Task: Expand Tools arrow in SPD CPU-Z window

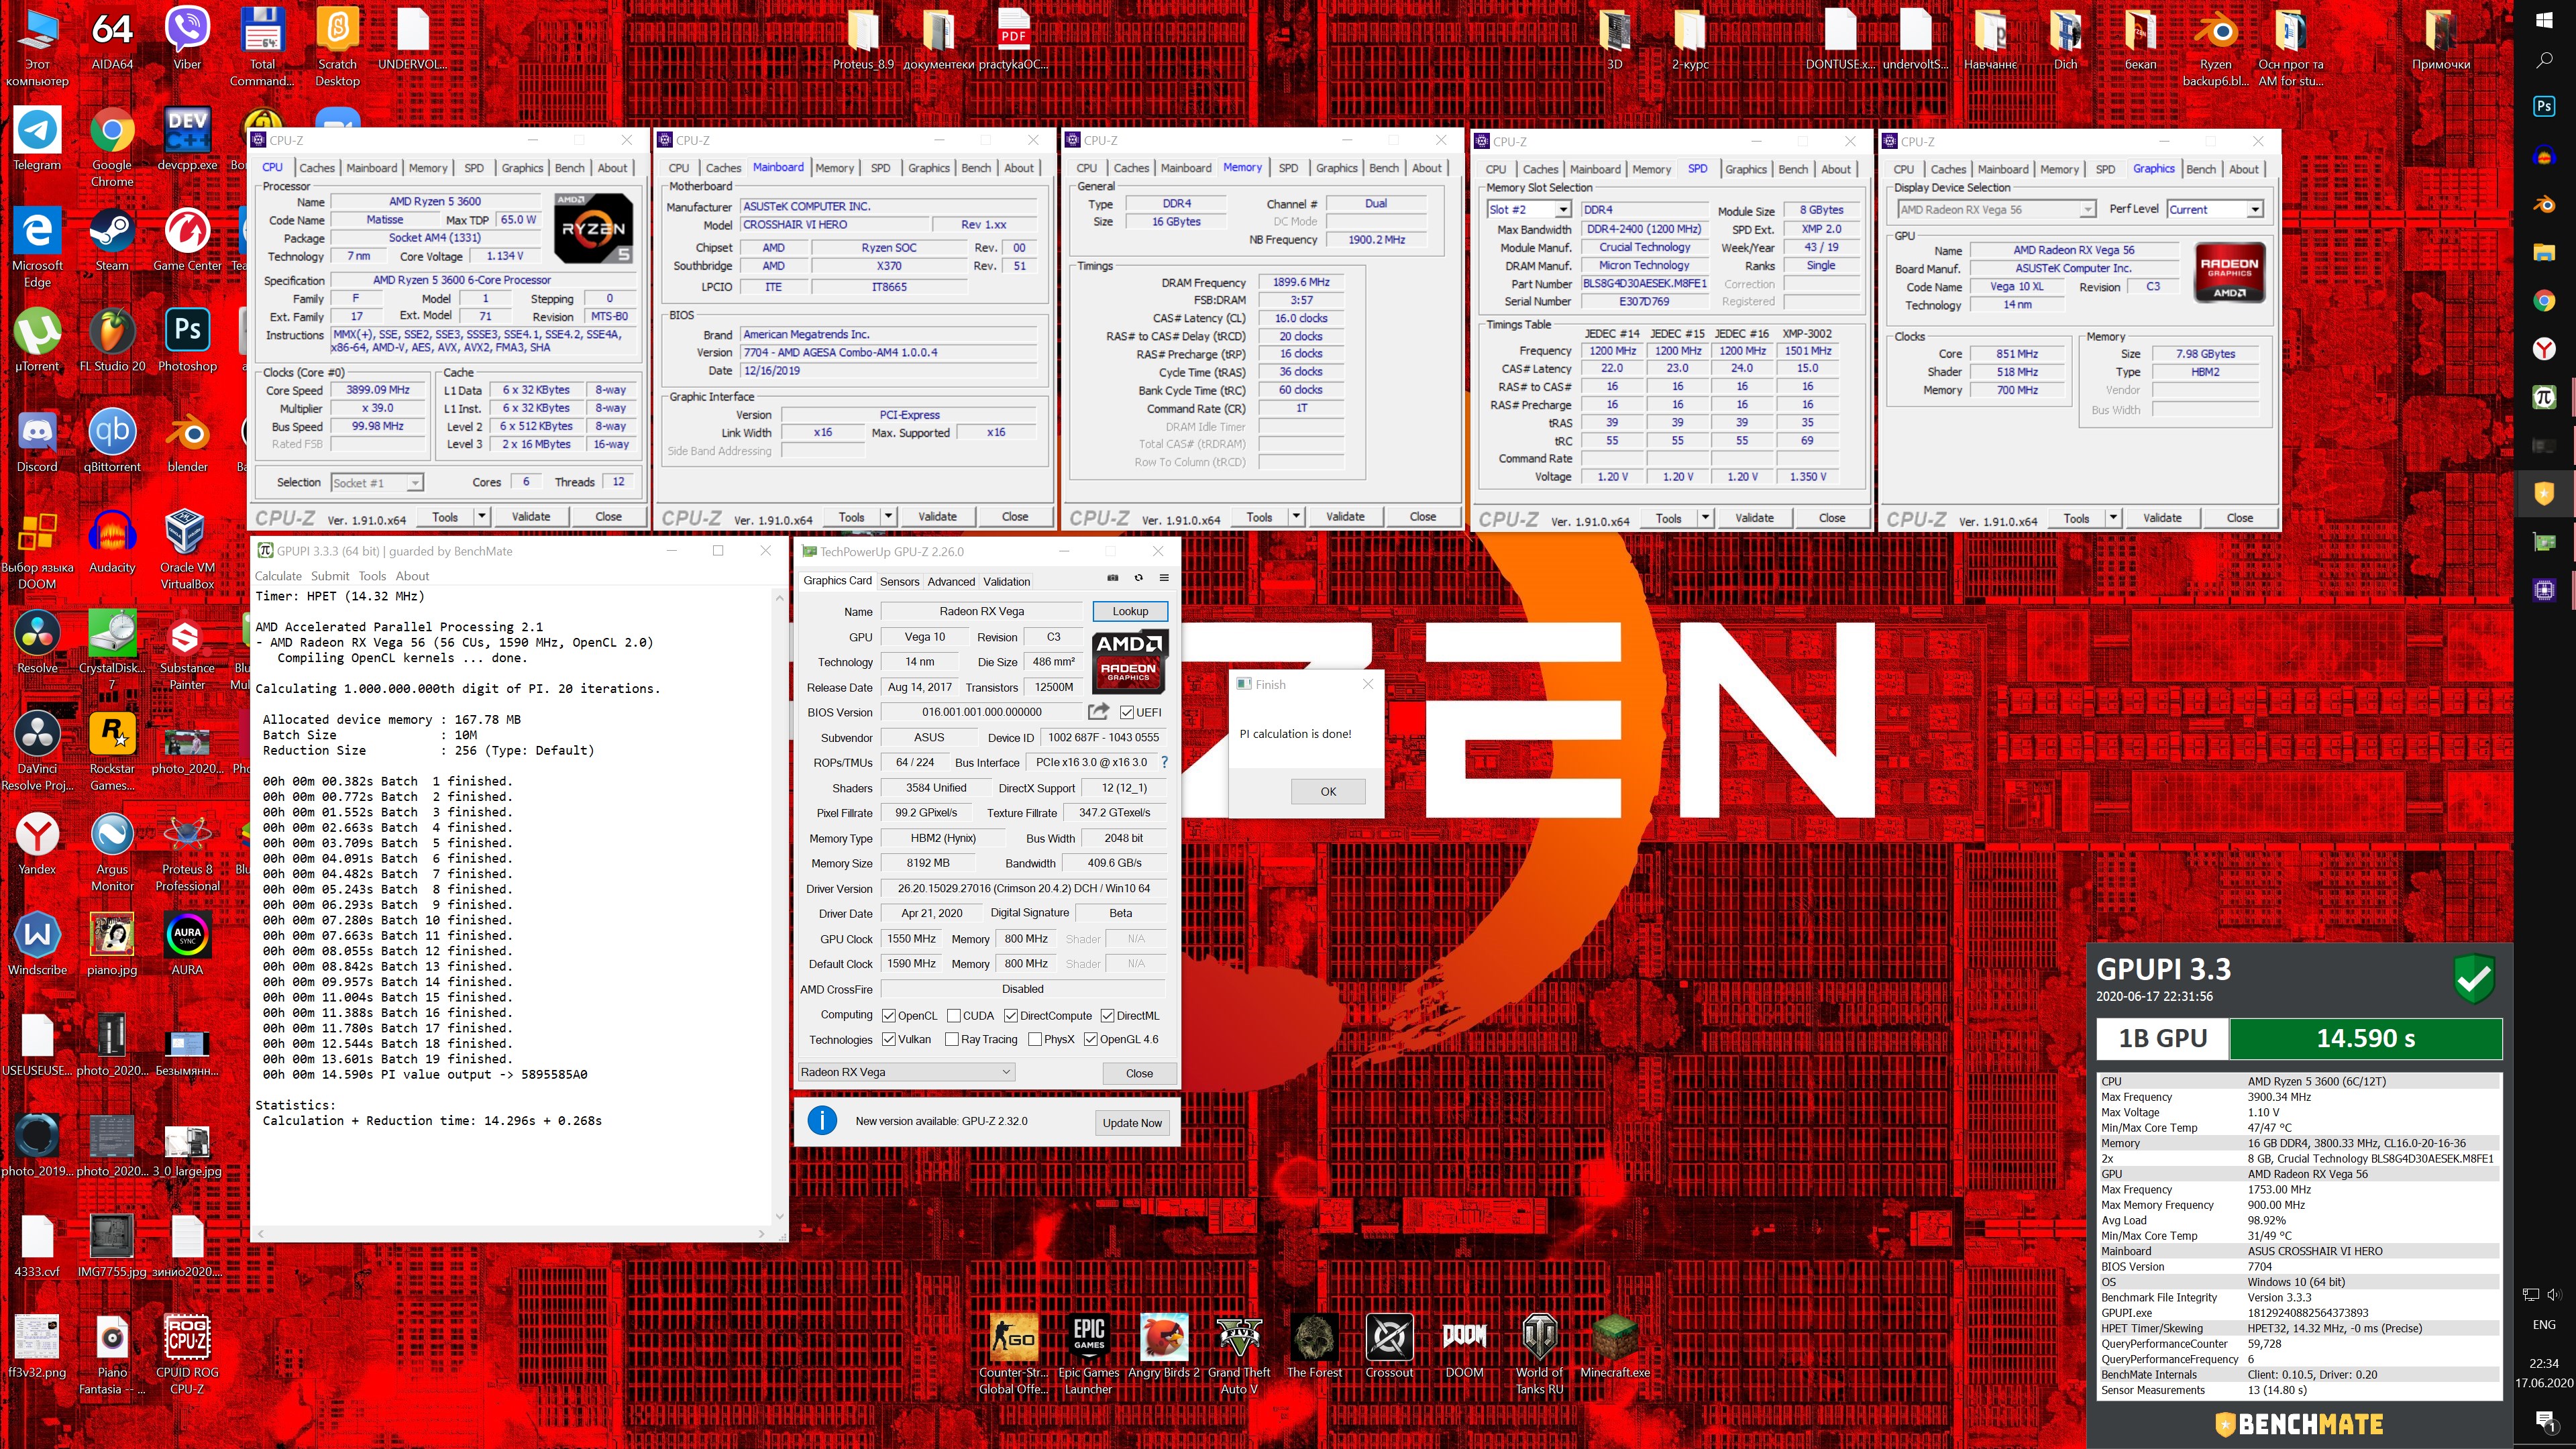Action: 1705,517
